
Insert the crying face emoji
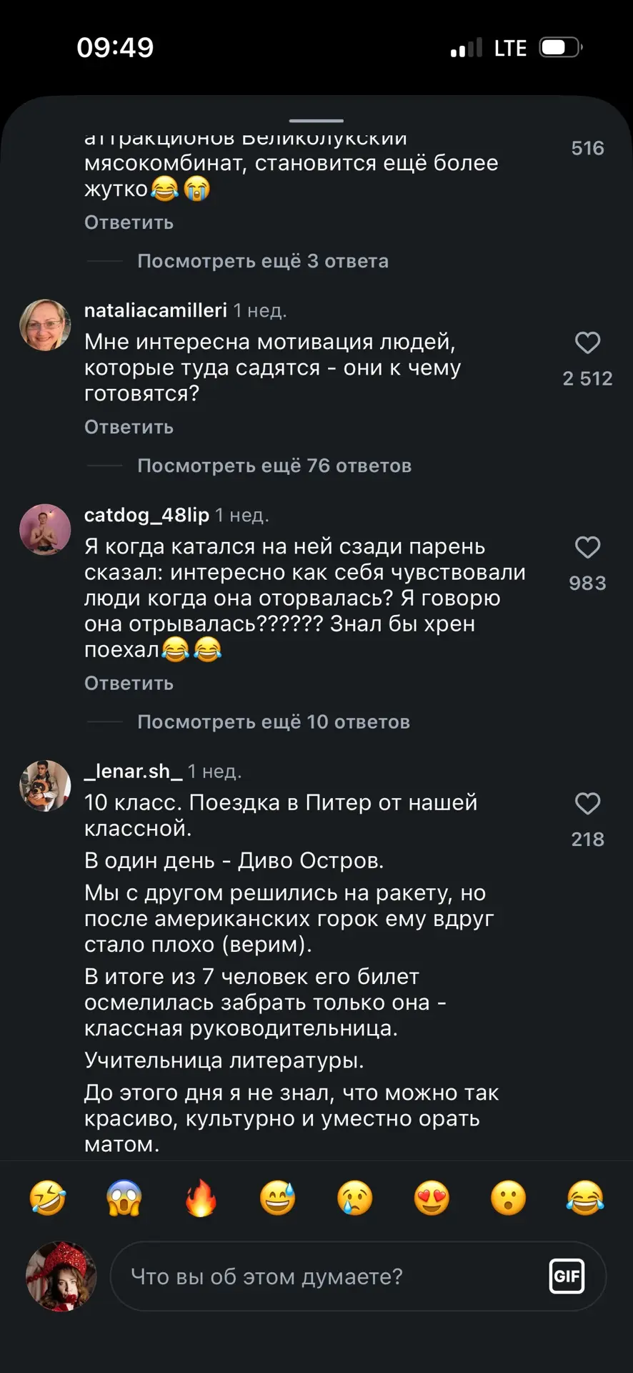[355, 1198]
